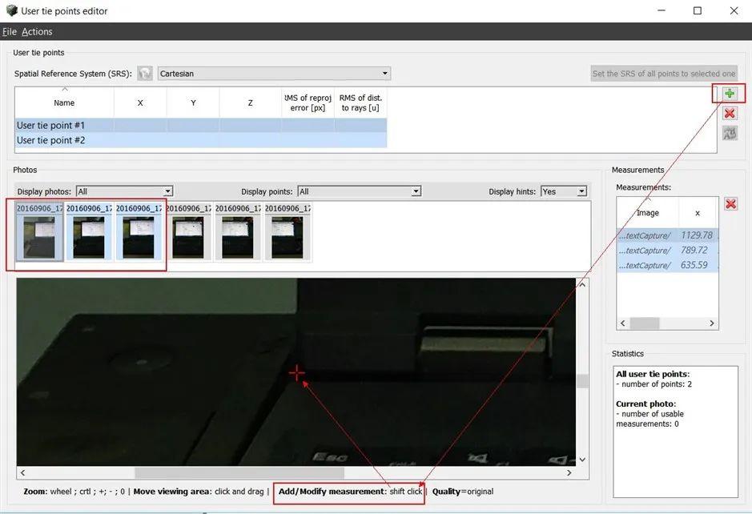Screen dimensions: 752x514
Task: Change Display hints from Yes
Action: click(x=582, y=191)
